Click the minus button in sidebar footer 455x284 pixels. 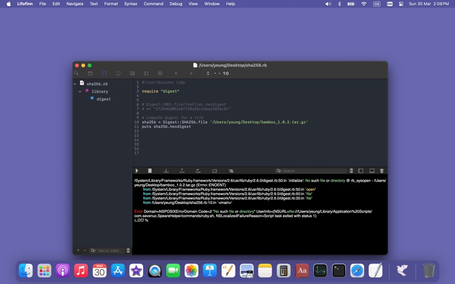85,250
